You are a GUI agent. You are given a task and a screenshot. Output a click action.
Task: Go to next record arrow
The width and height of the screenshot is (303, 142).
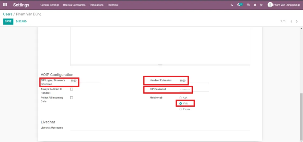pos(297,21)
